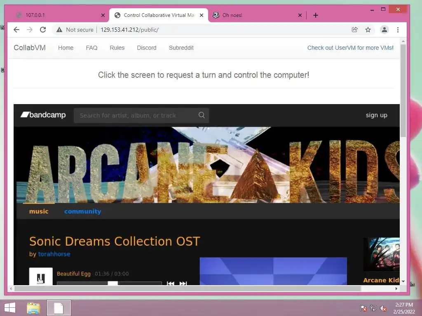Pause playback with the player button

coord(41,276)
